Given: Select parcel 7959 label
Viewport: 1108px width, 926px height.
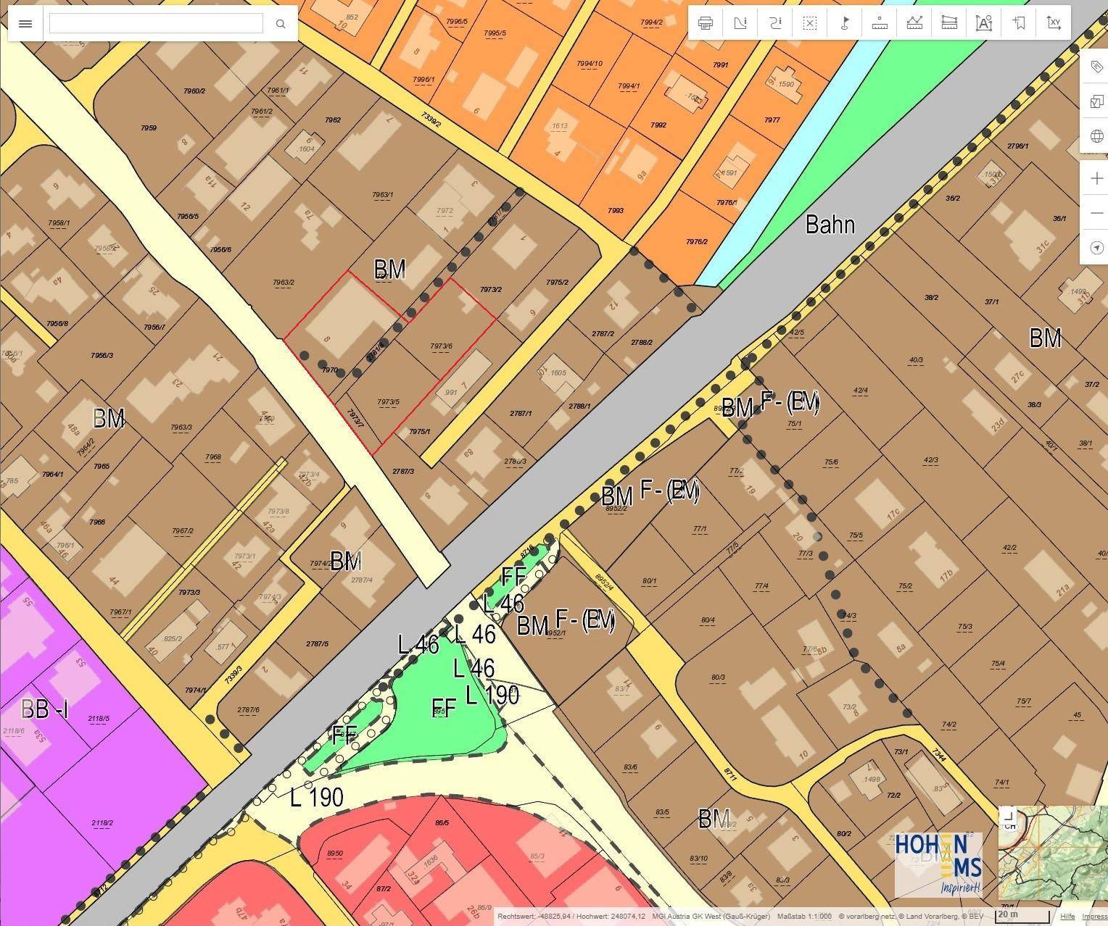Looking at the screenshot, I should pos(148,128).
